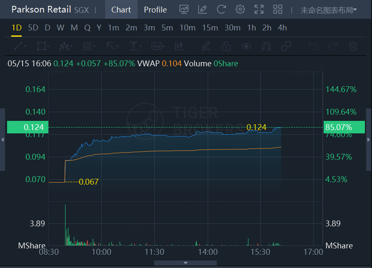Expand the left side panel arrow

pos(3,140)
